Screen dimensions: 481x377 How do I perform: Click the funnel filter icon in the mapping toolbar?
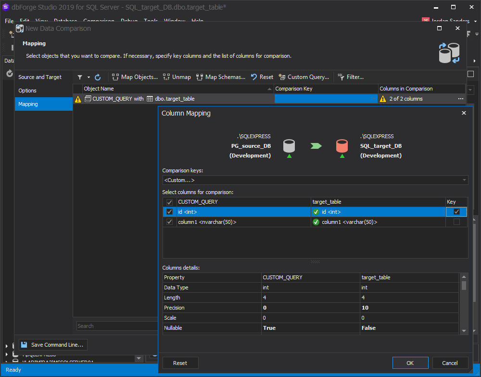(x=80, y=77)
